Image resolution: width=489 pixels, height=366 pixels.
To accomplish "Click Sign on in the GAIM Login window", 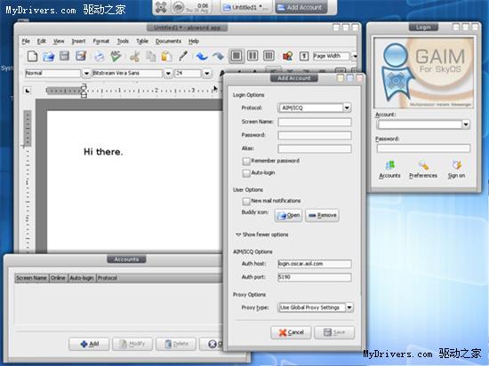I will click(x=457, y=170).
